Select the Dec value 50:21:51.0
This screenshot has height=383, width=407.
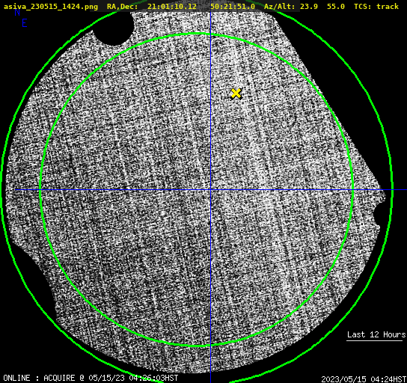[233, 6]
